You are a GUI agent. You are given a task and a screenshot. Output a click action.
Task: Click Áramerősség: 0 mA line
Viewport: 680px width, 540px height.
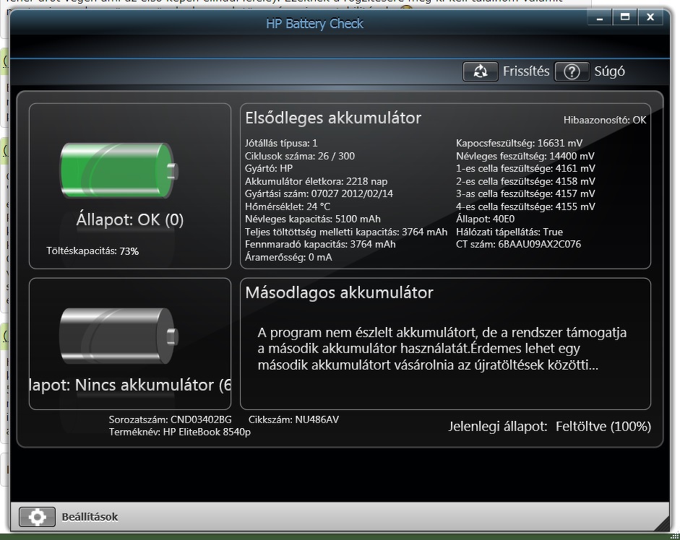(288, 258)
